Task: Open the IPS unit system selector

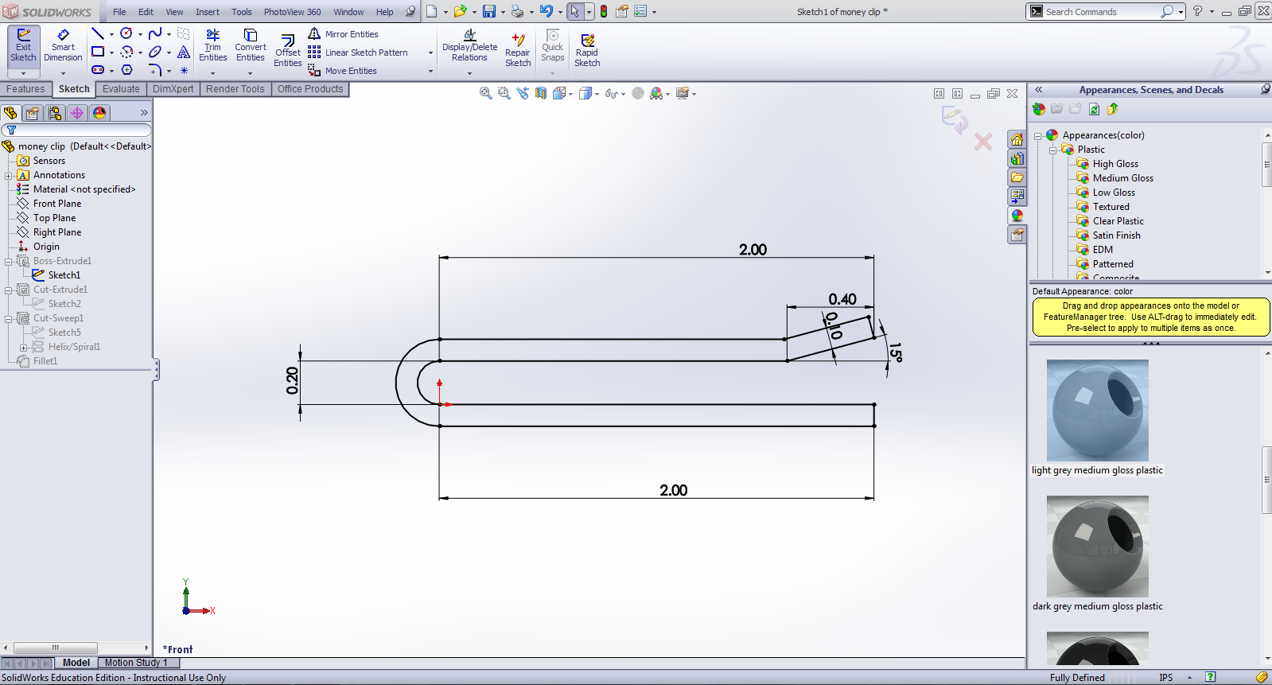Action: click(1166, 678)
